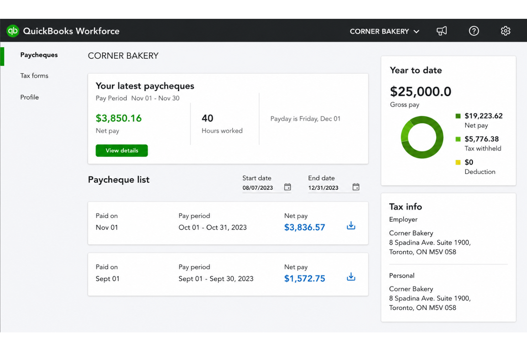Click the Paycheque list heading

pos(119,180)
